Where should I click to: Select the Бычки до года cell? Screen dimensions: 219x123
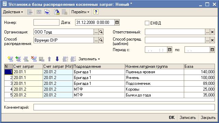(154, 95)
